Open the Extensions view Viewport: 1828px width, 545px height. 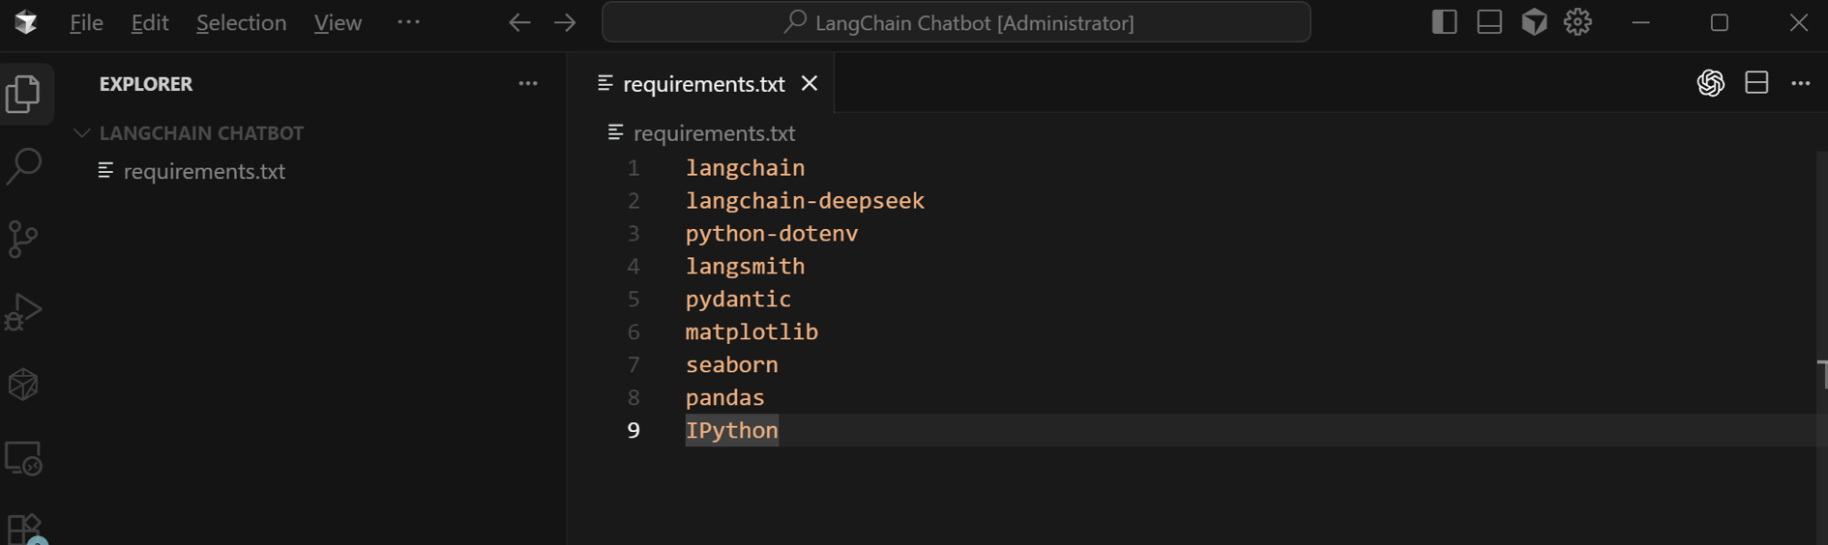pyautogui.click(x=23, y=528)
